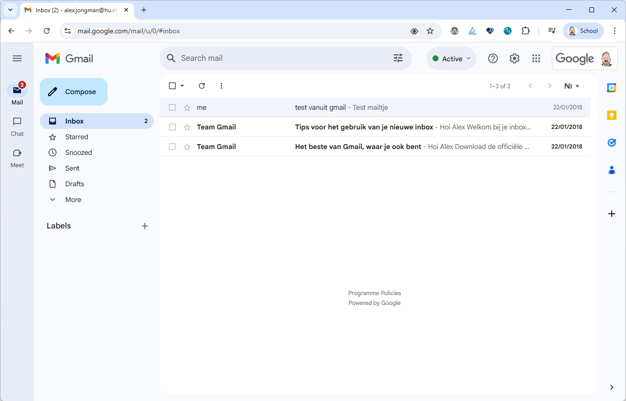Expand the More folders section
This screenshot has width=626, height=401.
click(x=73, y=200)
